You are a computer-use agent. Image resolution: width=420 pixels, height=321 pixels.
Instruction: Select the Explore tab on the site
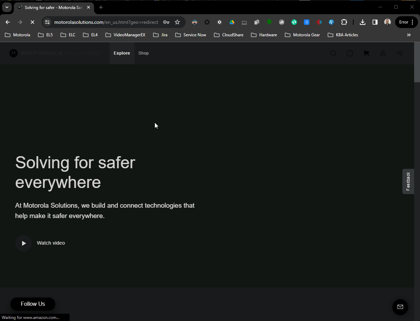122,53
